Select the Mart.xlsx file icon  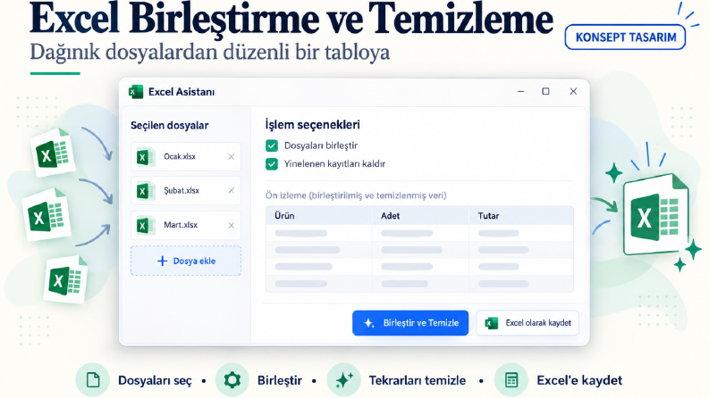pyautogui.click(x=145, y=225)
